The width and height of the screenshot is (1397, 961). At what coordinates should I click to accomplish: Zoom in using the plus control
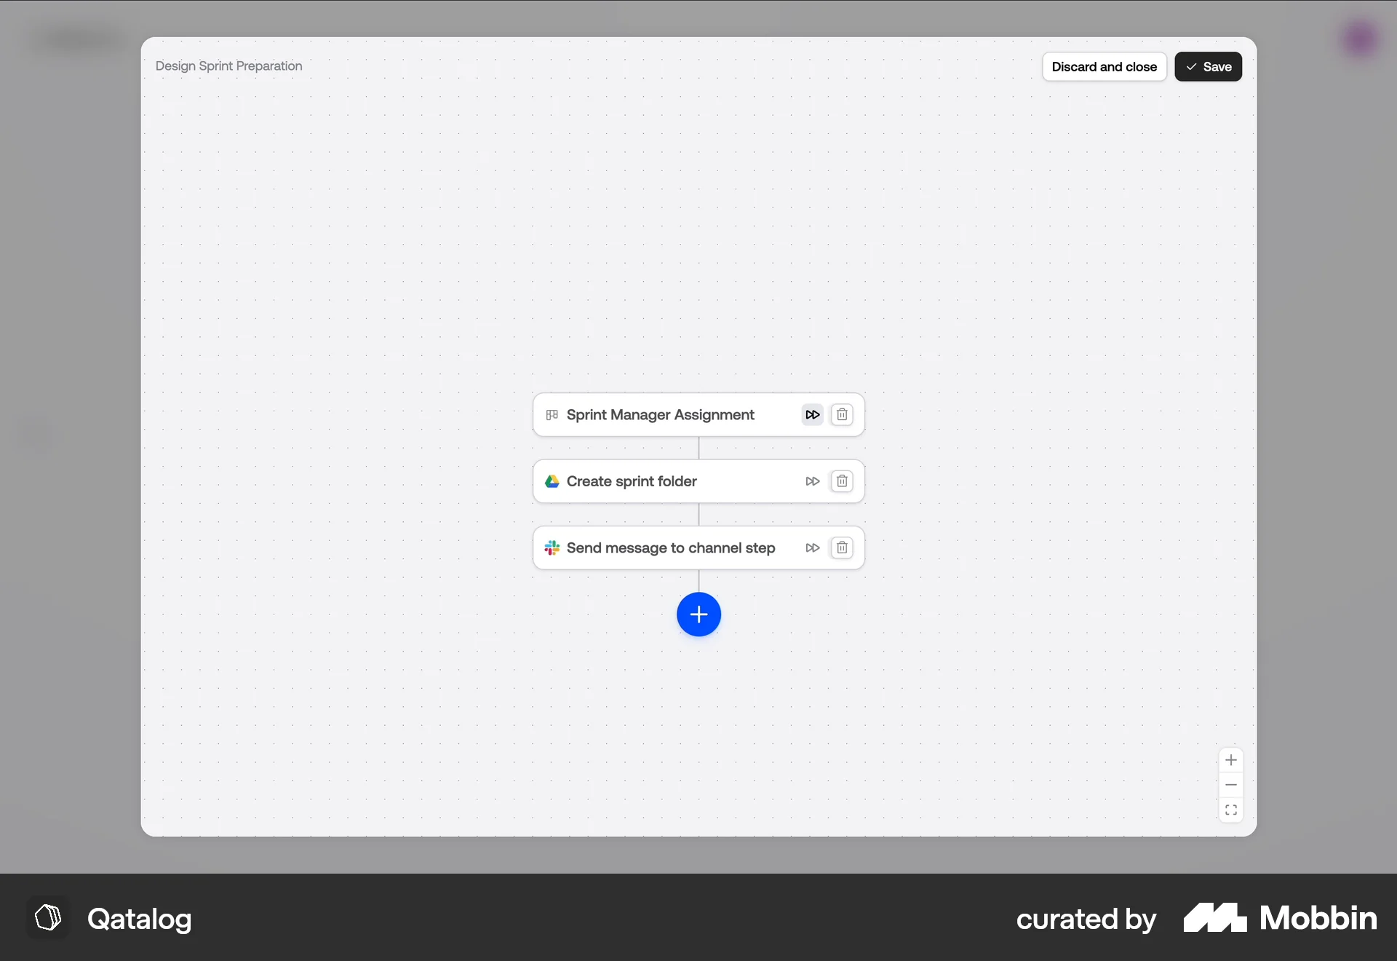pyautogui.click(x=1230, y=759)
